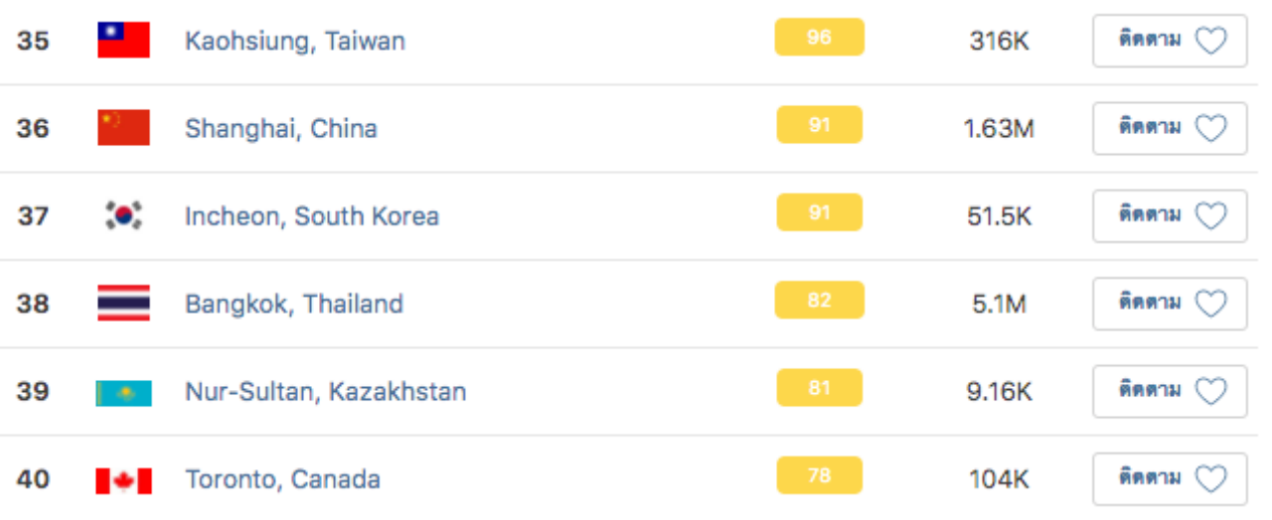Click the Thailand flag icon
Image resolution: width=1272 pixels, height=520 pixels.
[123, 303]
